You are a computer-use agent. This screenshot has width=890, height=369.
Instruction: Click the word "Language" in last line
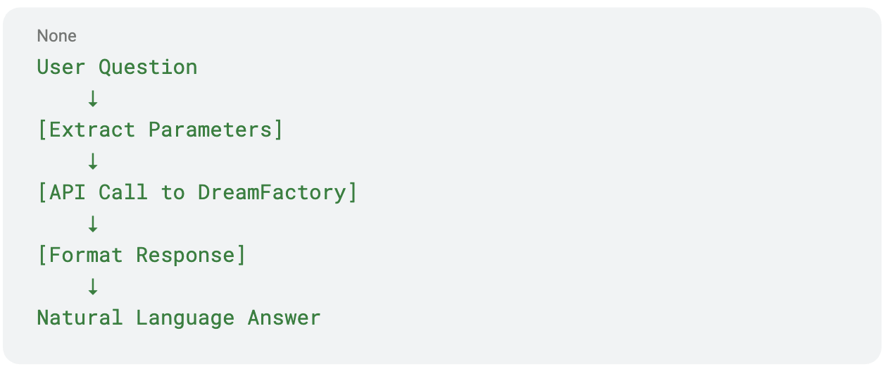184,318
